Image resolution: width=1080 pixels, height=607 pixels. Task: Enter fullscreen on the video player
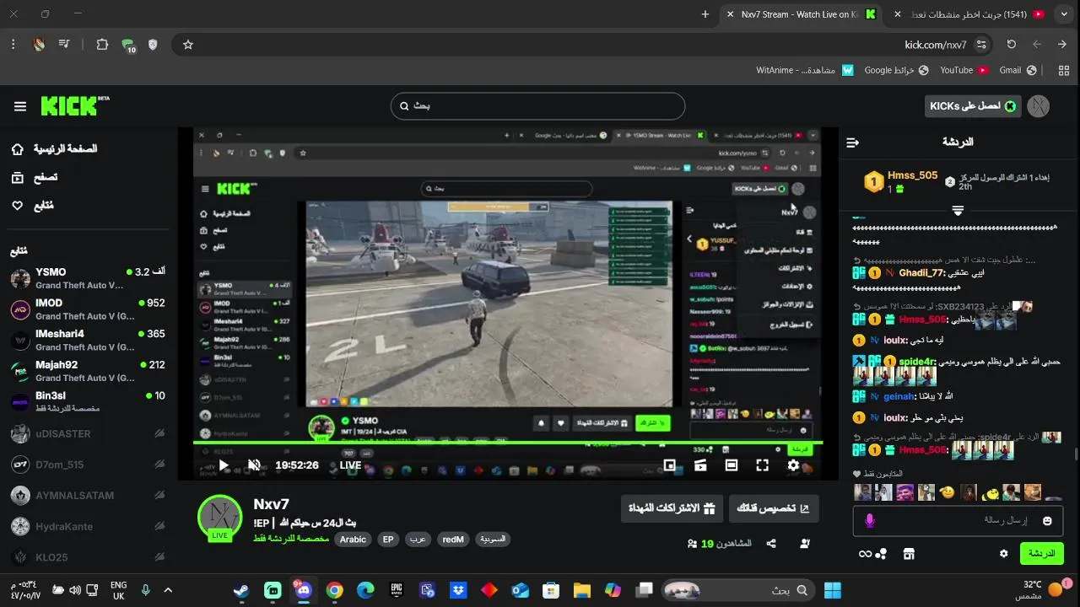tap(762, 465)
